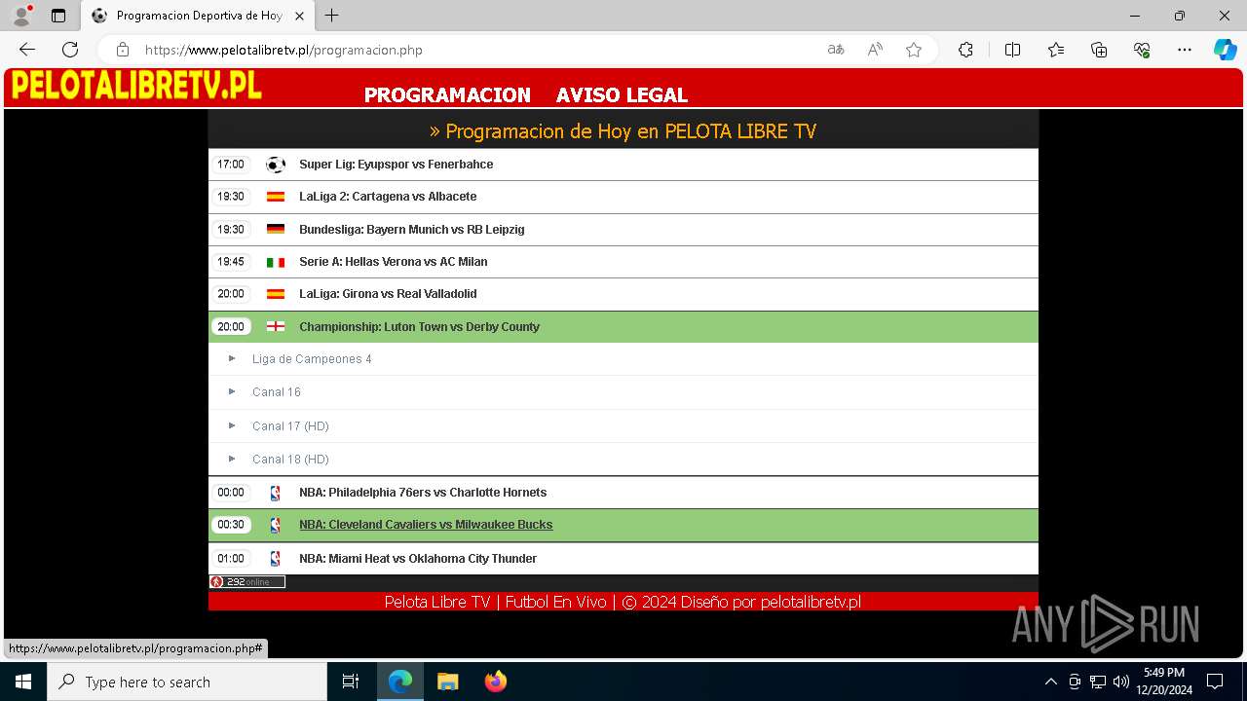This screenshot has height=701, width=1247.
Task: Open the Canal 17 (HD) stream link
Action: click(290, 426)
